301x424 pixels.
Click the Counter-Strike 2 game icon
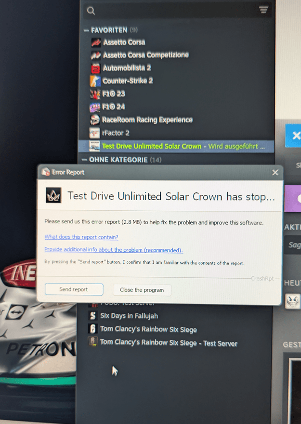click(95, 81)
